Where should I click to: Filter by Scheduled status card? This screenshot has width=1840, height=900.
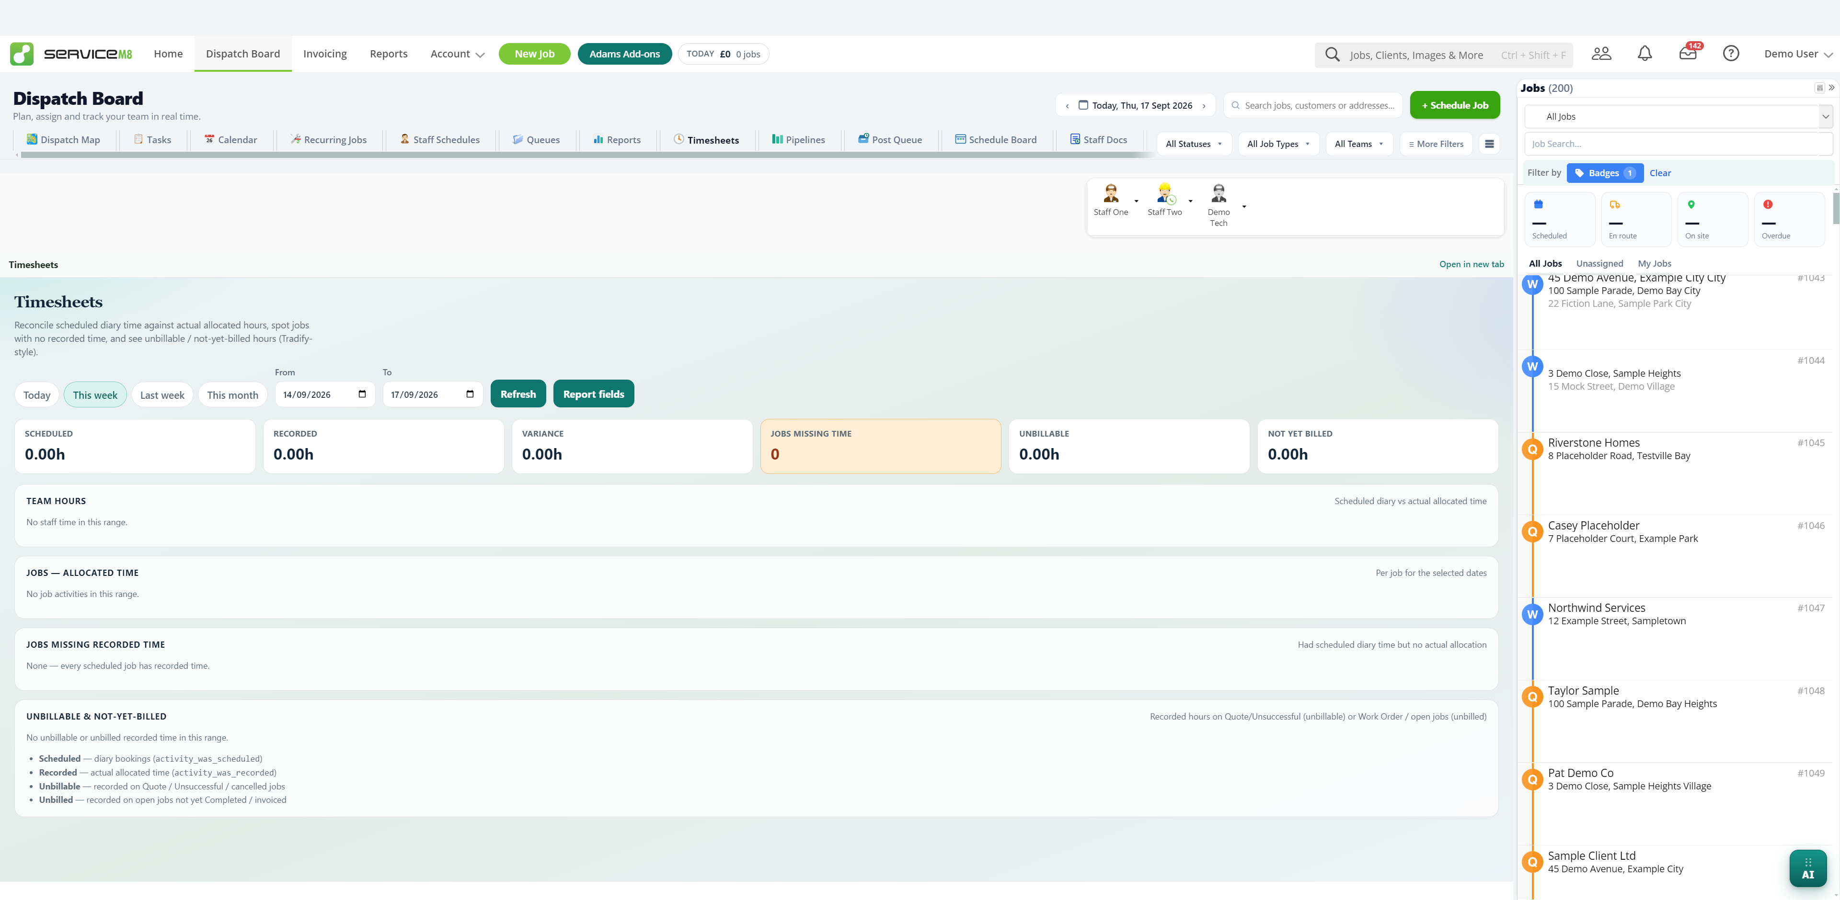coord(1560,219)
